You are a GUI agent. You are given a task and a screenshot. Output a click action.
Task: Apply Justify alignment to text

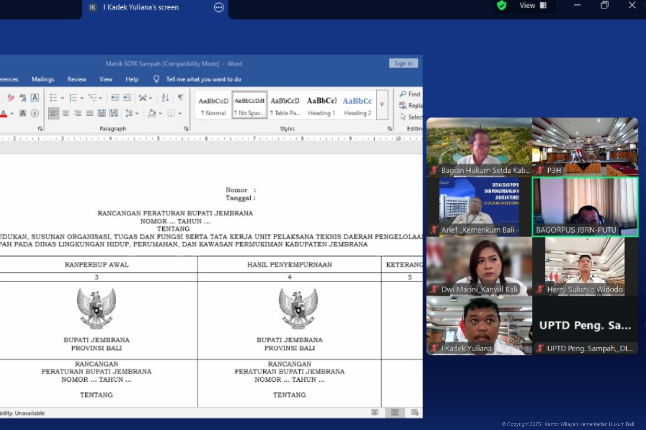click(x=90, y=113)
